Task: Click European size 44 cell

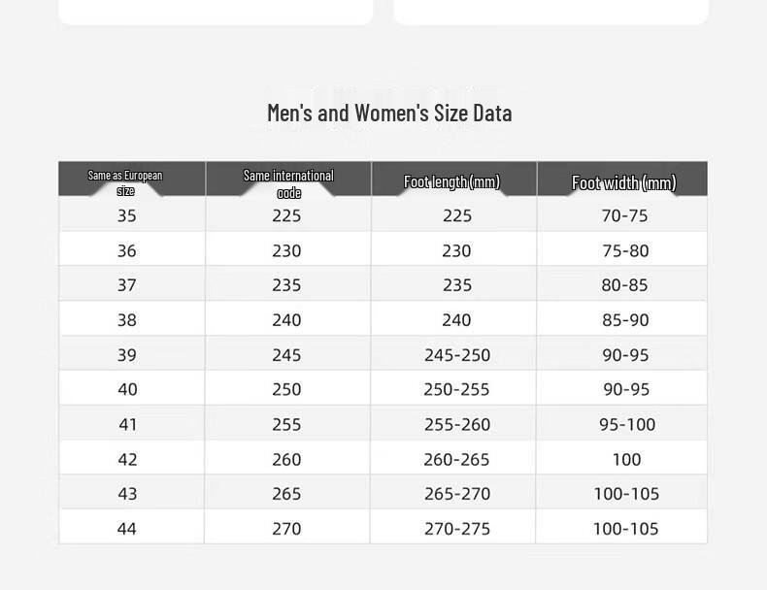Action: [x=132, y=527]
